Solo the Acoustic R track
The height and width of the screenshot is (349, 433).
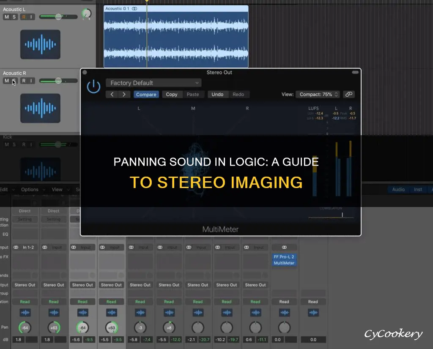click(x=14, y=81)
